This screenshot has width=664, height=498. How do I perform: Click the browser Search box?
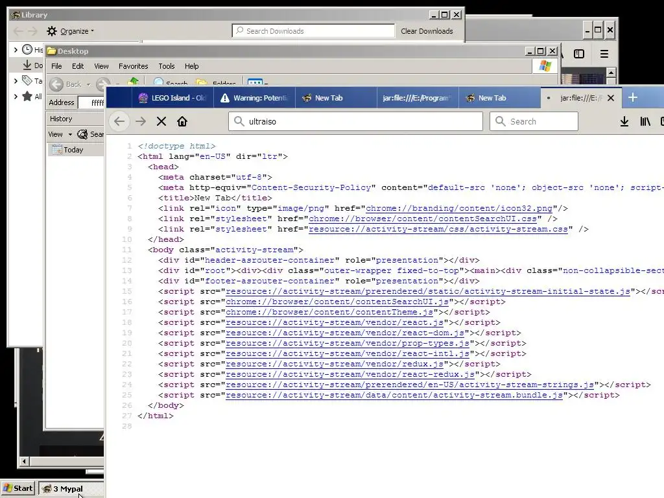click(x=534, y=121)
